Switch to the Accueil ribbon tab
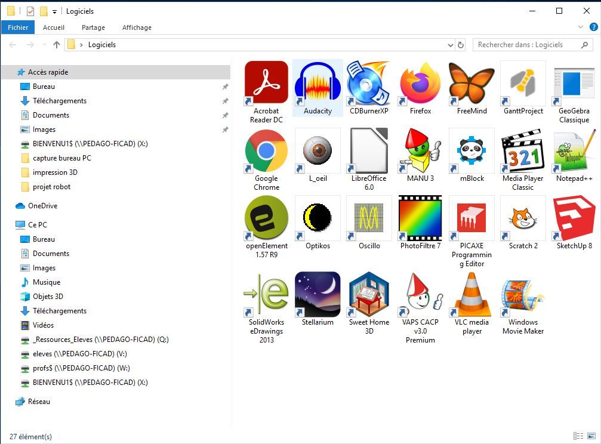The image size is (601, 444). (54, 27)
